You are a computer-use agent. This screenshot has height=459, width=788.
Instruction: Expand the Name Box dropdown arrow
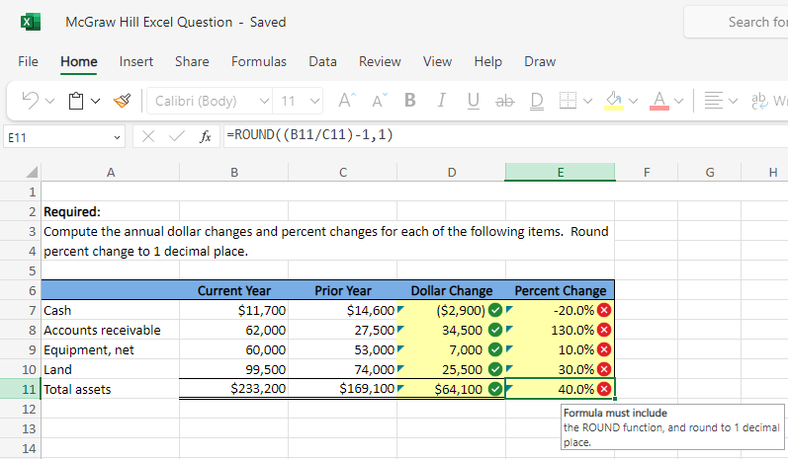[x=117, y=137]
